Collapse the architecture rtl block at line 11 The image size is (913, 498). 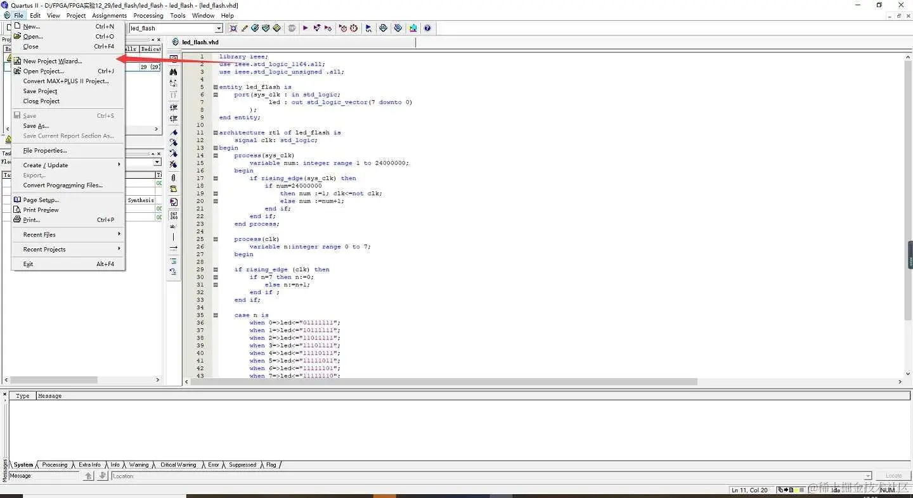coord(216,132)
